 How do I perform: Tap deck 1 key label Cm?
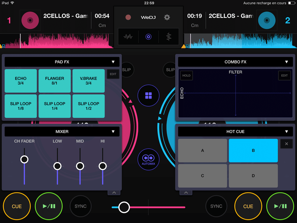point(102,25)
